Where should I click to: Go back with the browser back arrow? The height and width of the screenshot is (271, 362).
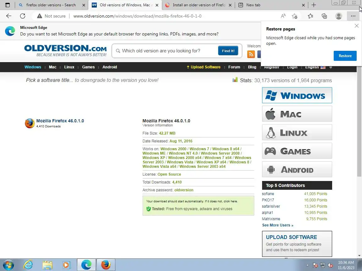pos(8,16)
